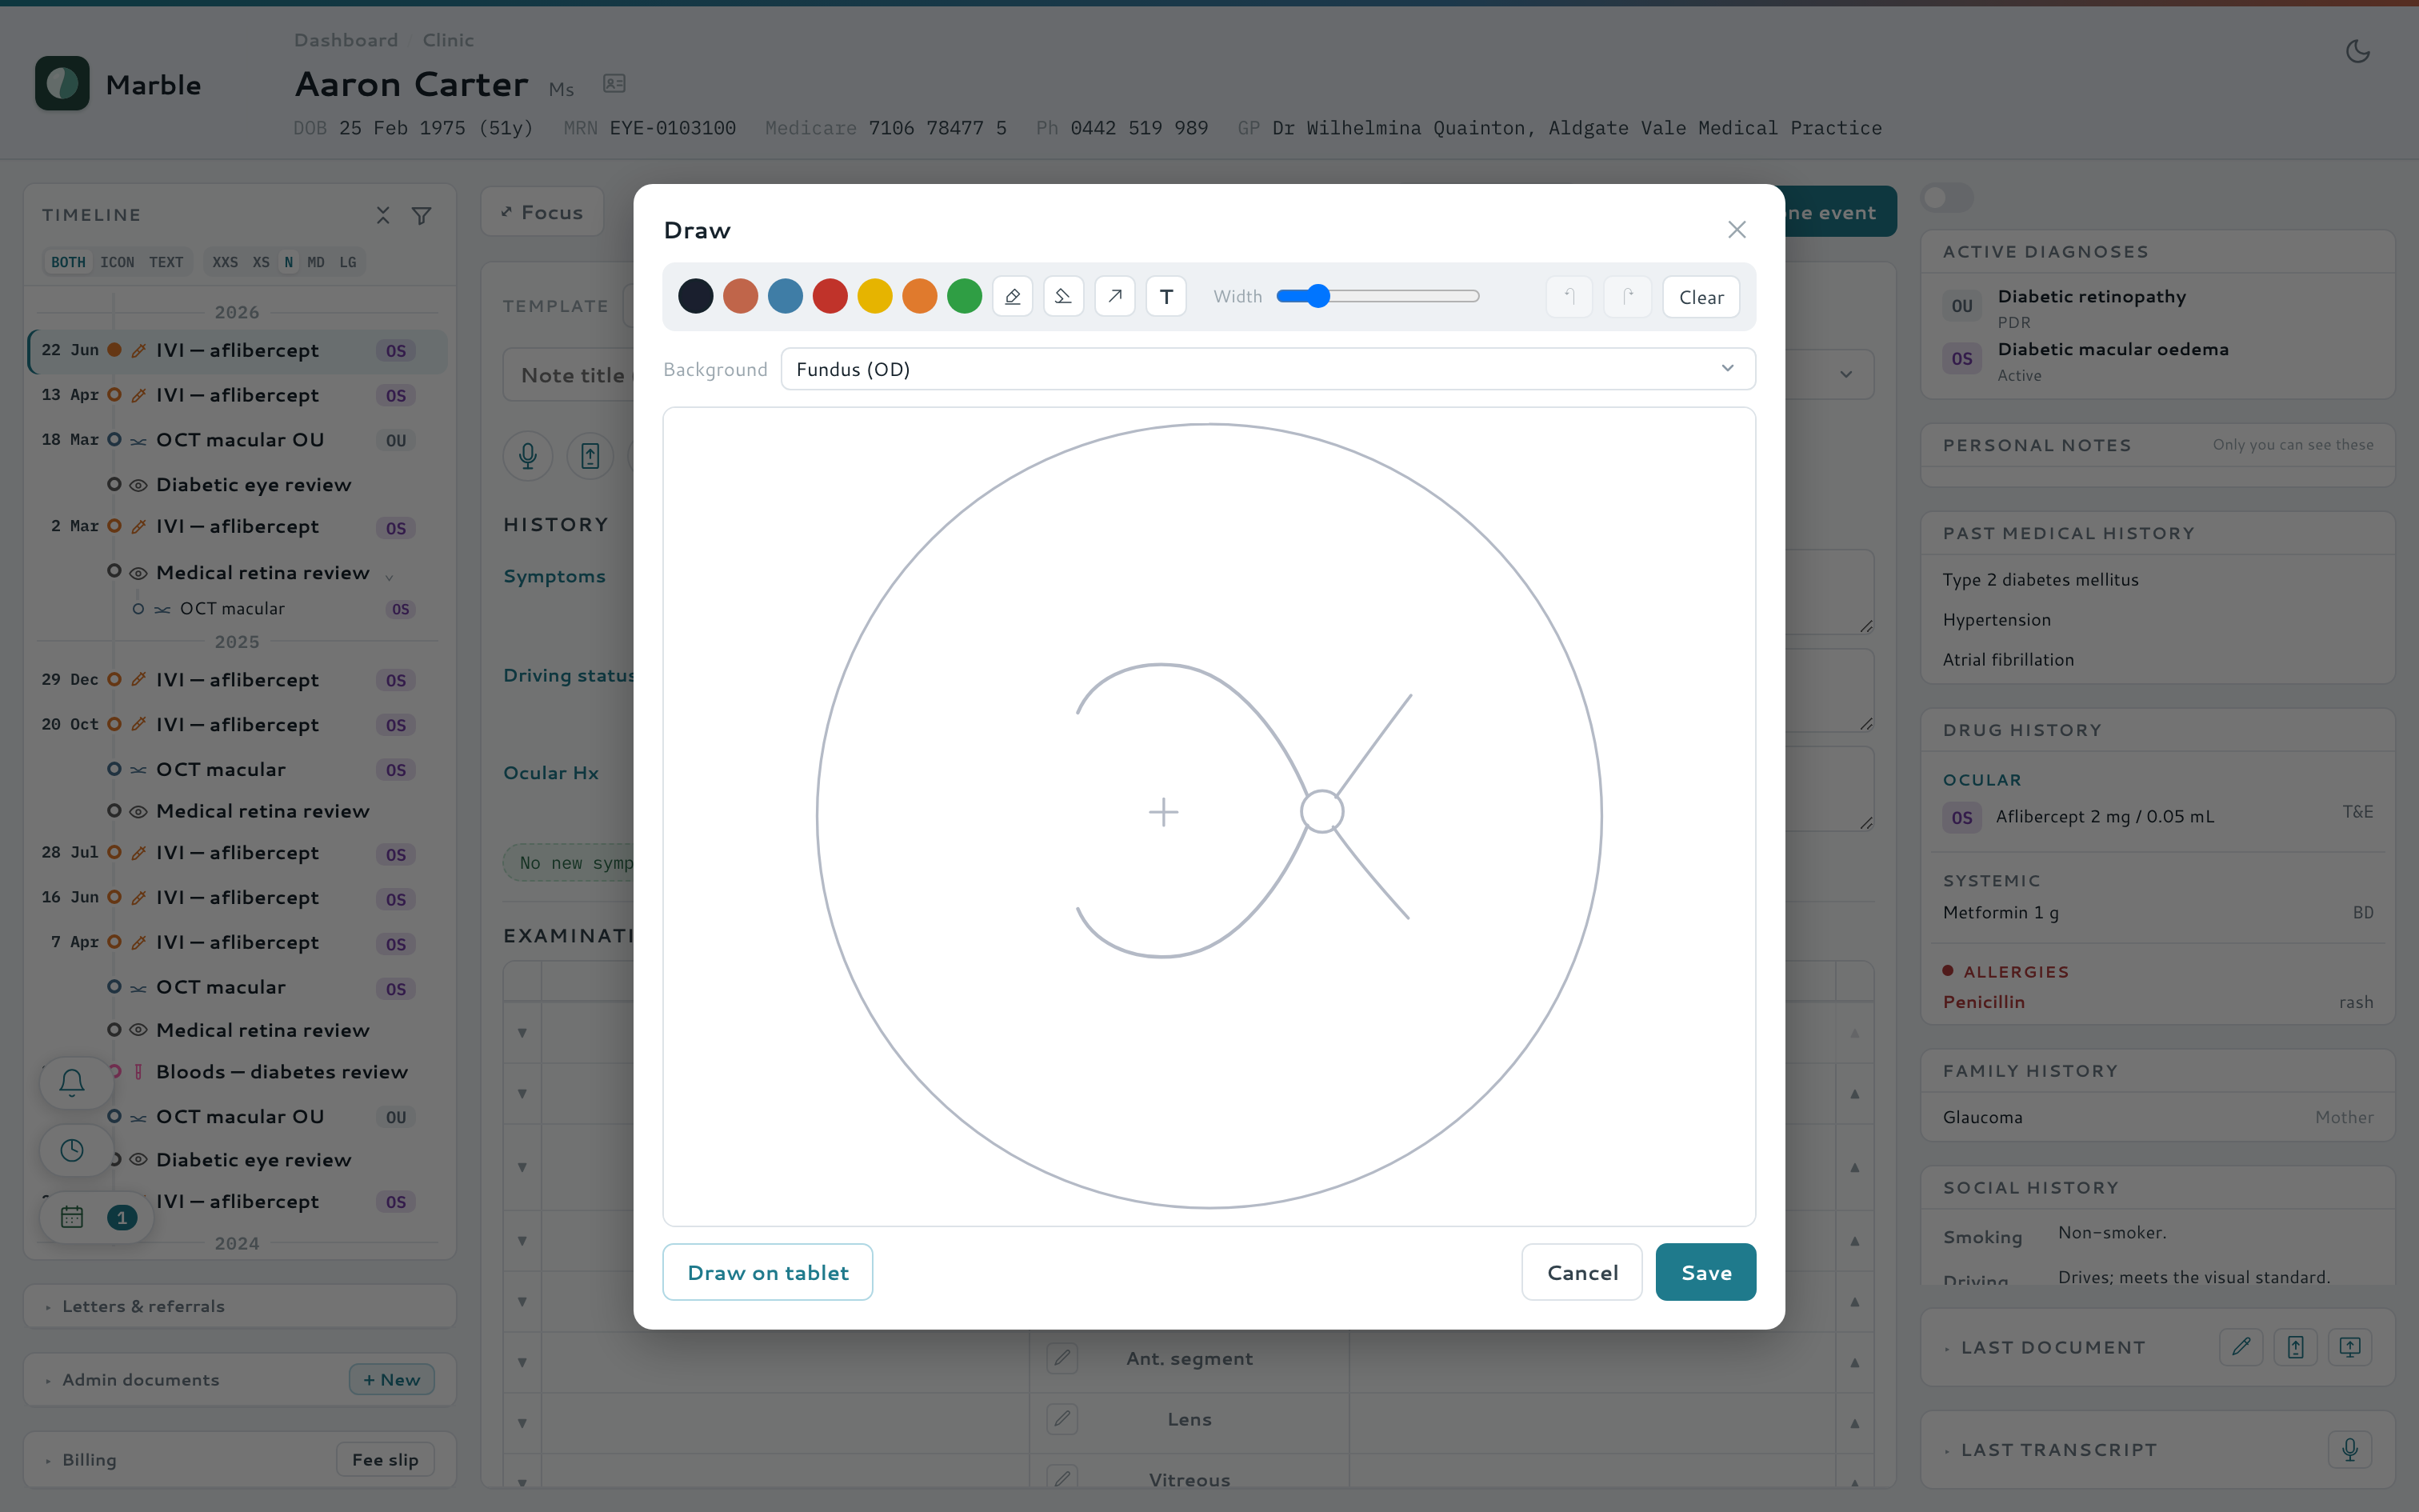Go to Dashboard breadcrumb

[346, 40]
